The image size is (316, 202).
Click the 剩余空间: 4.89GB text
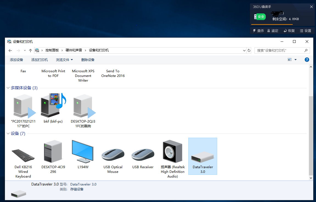coord(286,19)
